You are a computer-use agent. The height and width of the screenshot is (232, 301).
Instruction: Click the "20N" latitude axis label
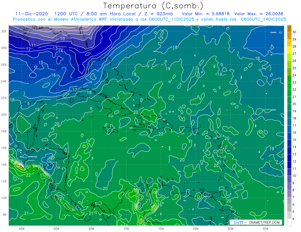click(4, 115)
